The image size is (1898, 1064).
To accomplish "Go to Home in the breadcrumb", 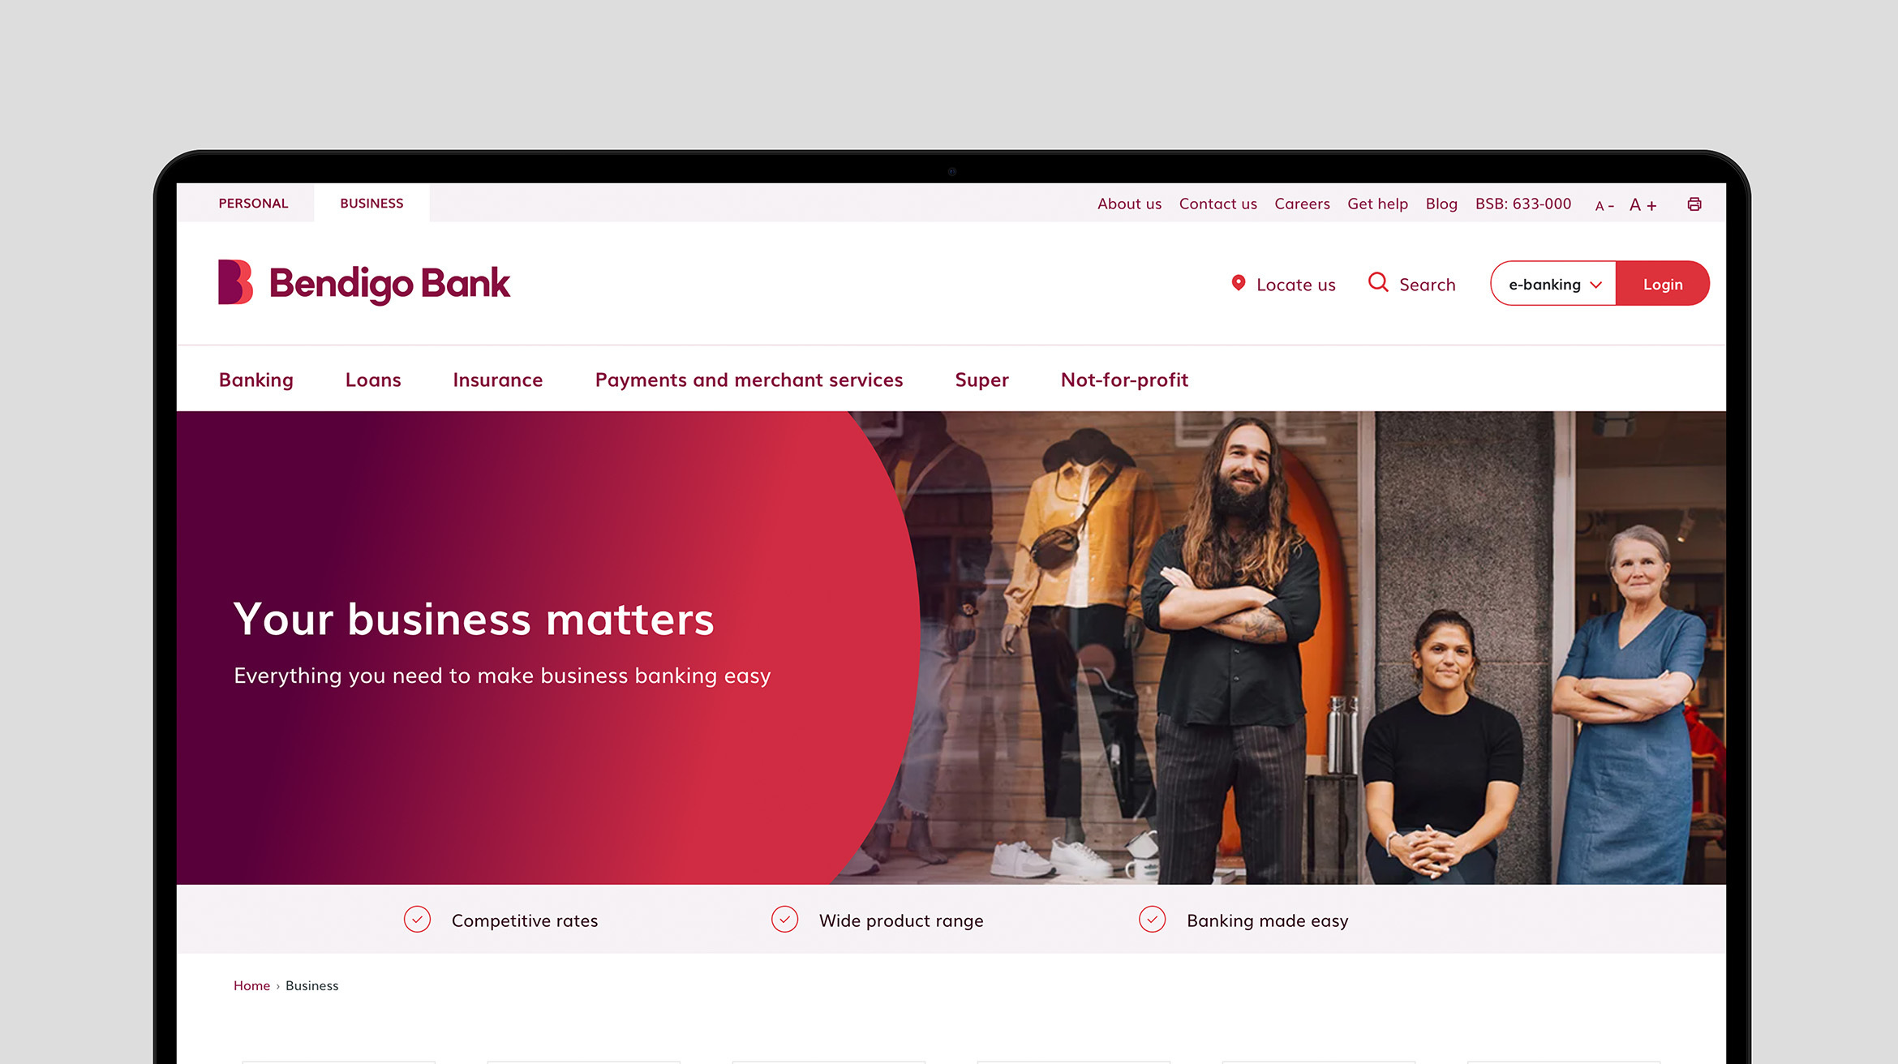I will (x=251, y=985).
